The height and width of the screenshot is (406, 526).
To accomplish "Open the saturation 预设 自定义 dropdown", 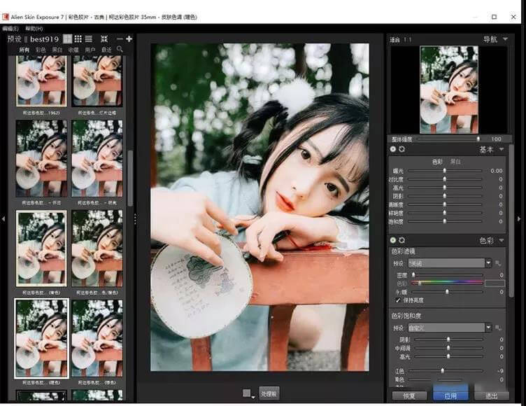I will (x=450, y=328).
